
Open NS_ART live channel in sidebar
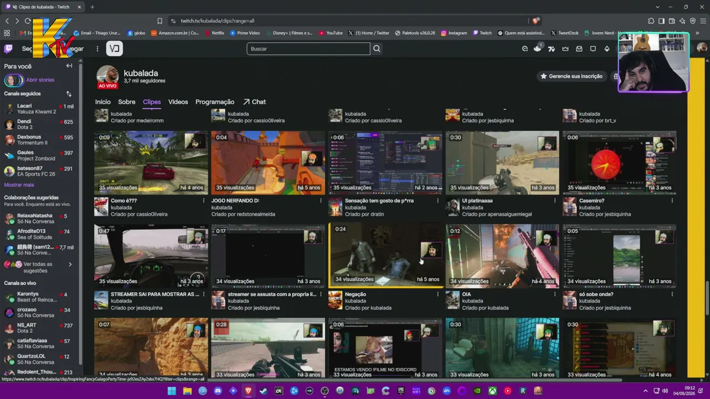click(38, 328)
